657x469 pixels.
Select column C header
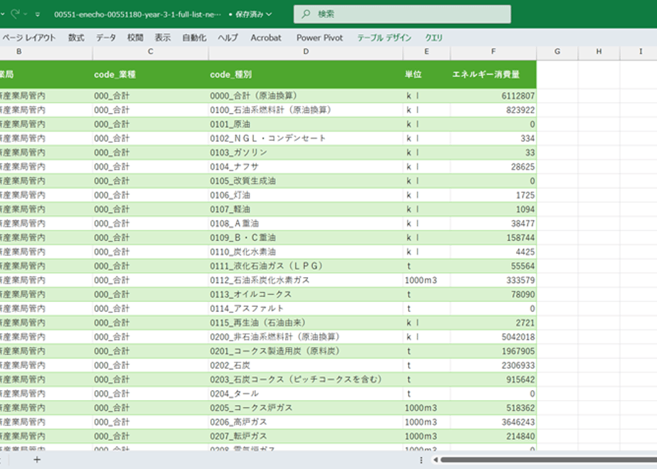click(151, 51)
